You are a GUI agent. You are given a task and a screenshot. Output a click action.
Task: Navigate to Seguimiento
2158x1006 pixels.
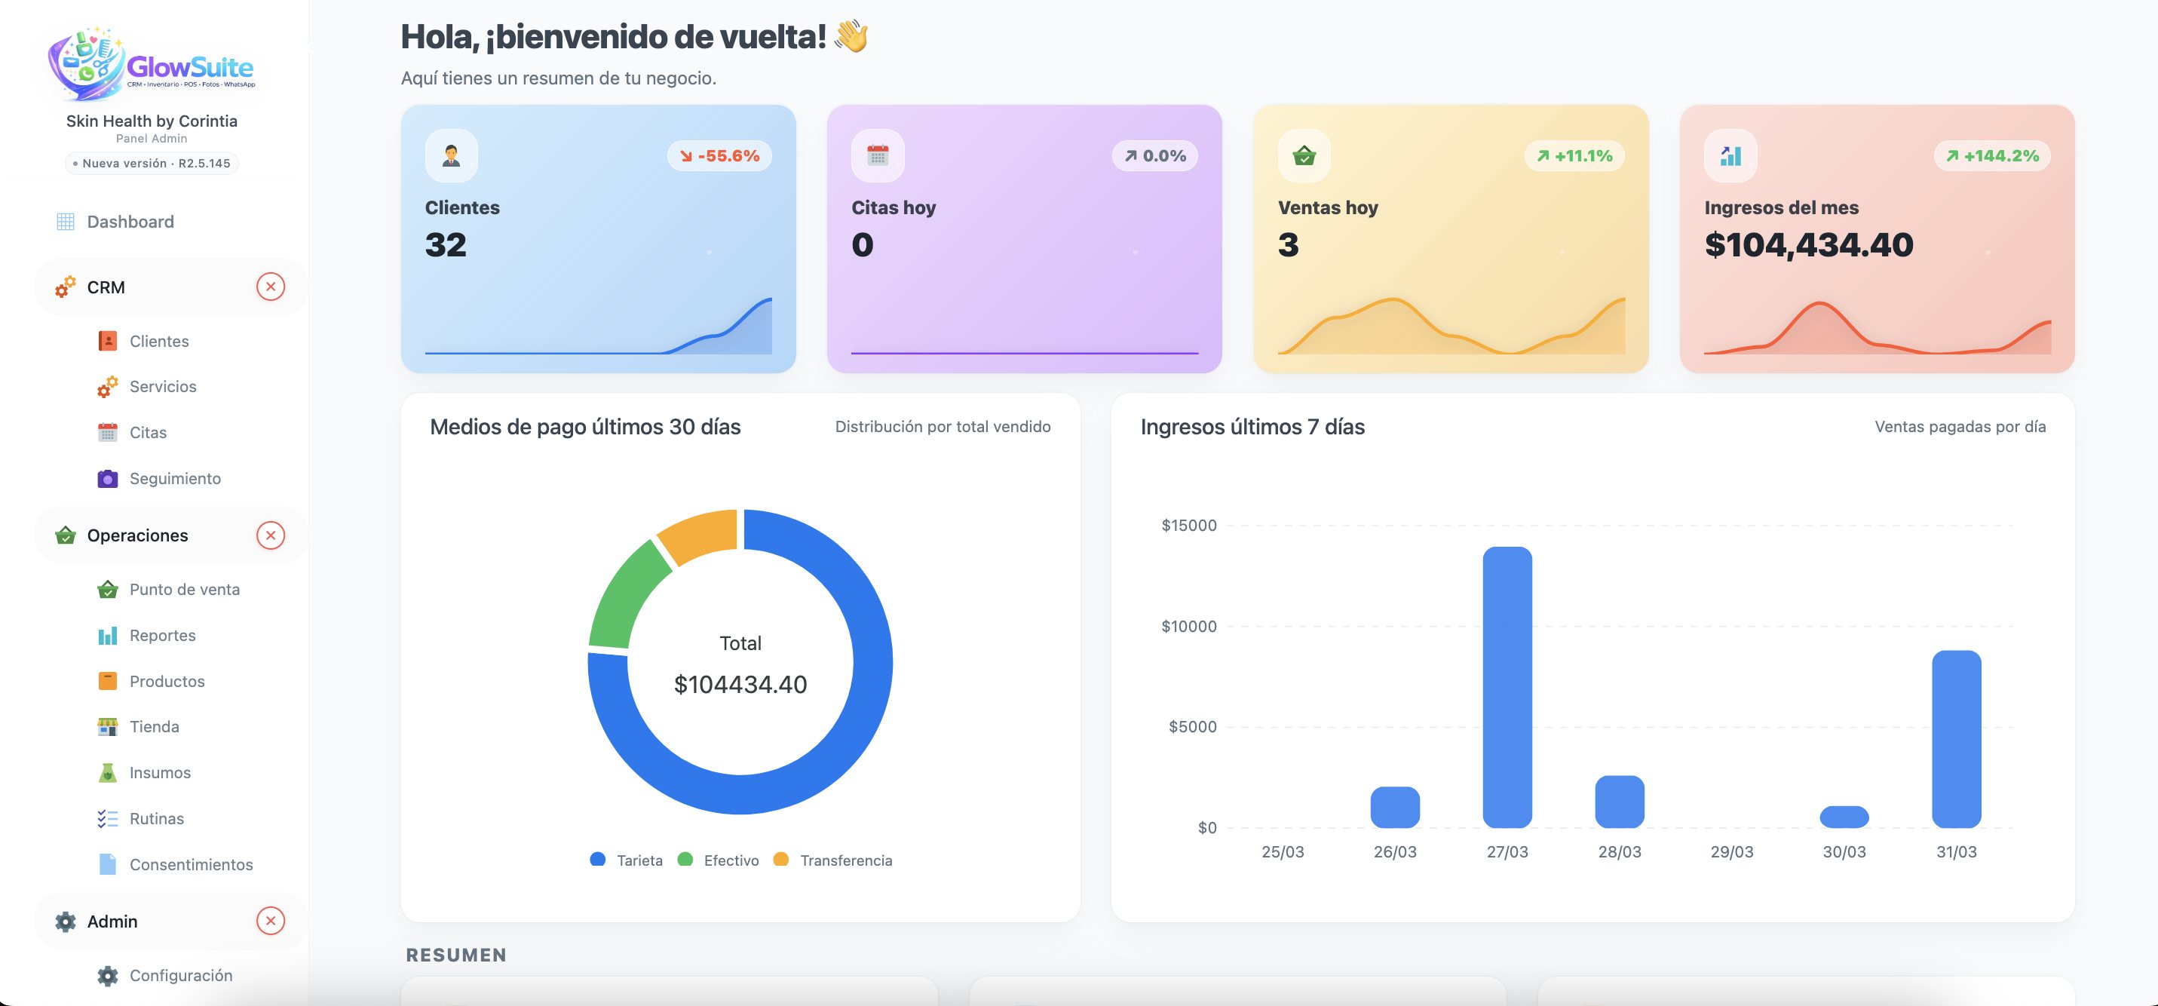(x=175, y=479)
